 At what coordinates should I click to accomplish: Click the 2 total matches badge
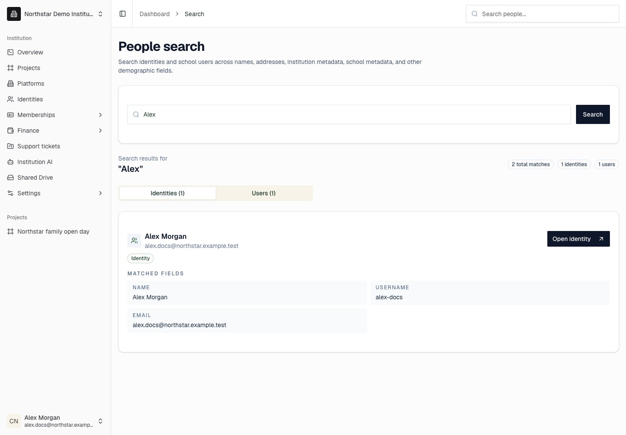(x=530, y=164)
